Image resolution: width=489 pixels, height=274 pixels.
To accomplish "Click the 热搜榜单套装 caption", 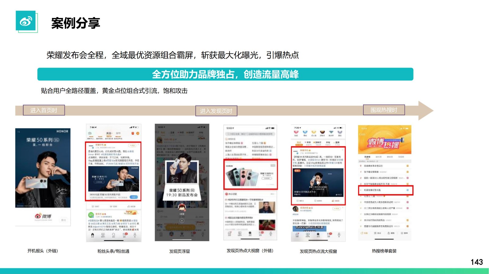I will coord(384,251).
